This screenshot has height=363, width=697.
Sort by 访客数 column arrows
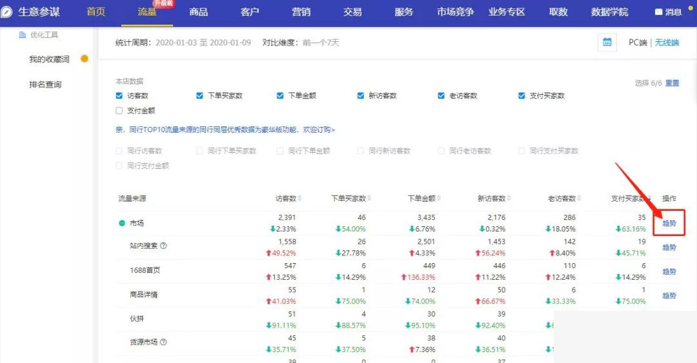tap(299, 199)
